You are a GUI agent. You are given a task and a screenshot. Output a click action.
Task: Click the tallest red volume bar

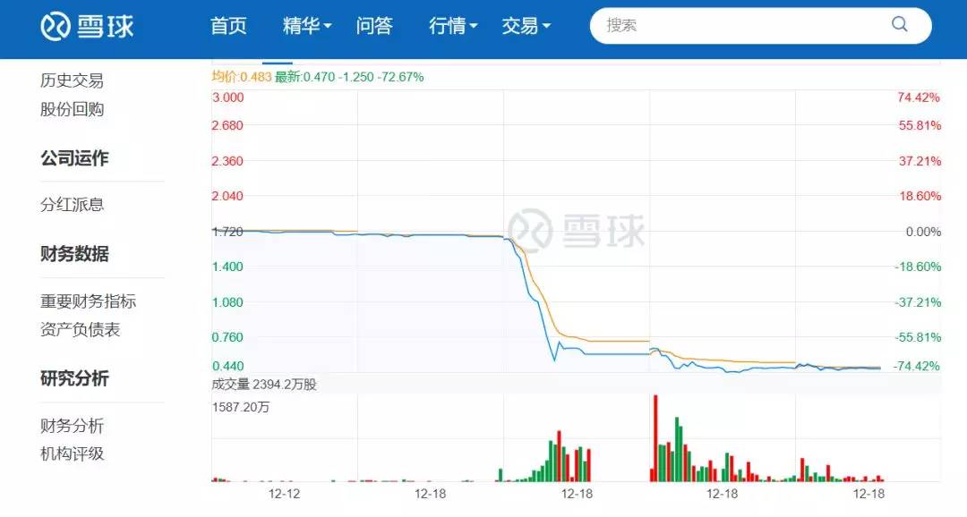click(x=655, y=438)
